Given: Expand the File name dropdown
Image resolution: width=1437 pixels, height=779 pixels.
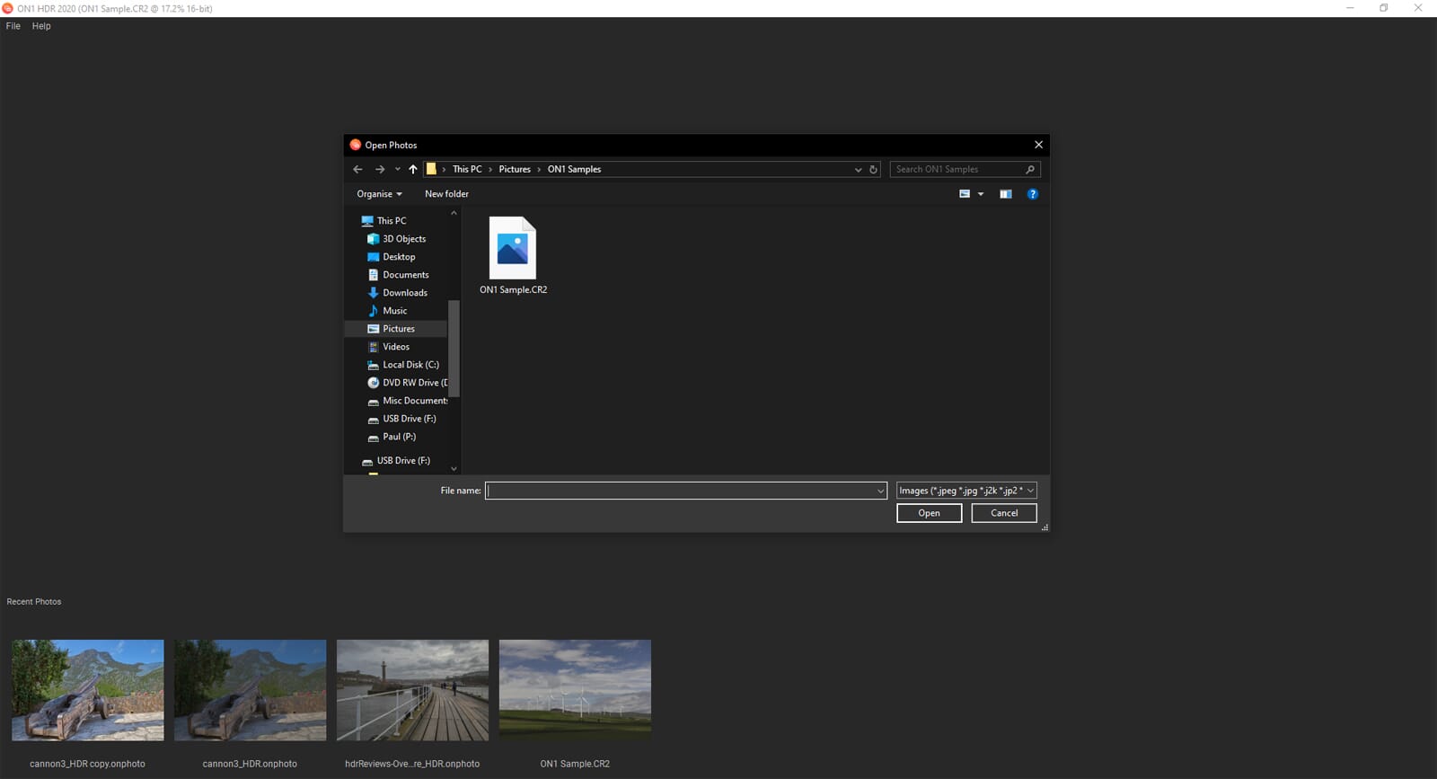Looking at the screenshot, I should pos(880,491).
